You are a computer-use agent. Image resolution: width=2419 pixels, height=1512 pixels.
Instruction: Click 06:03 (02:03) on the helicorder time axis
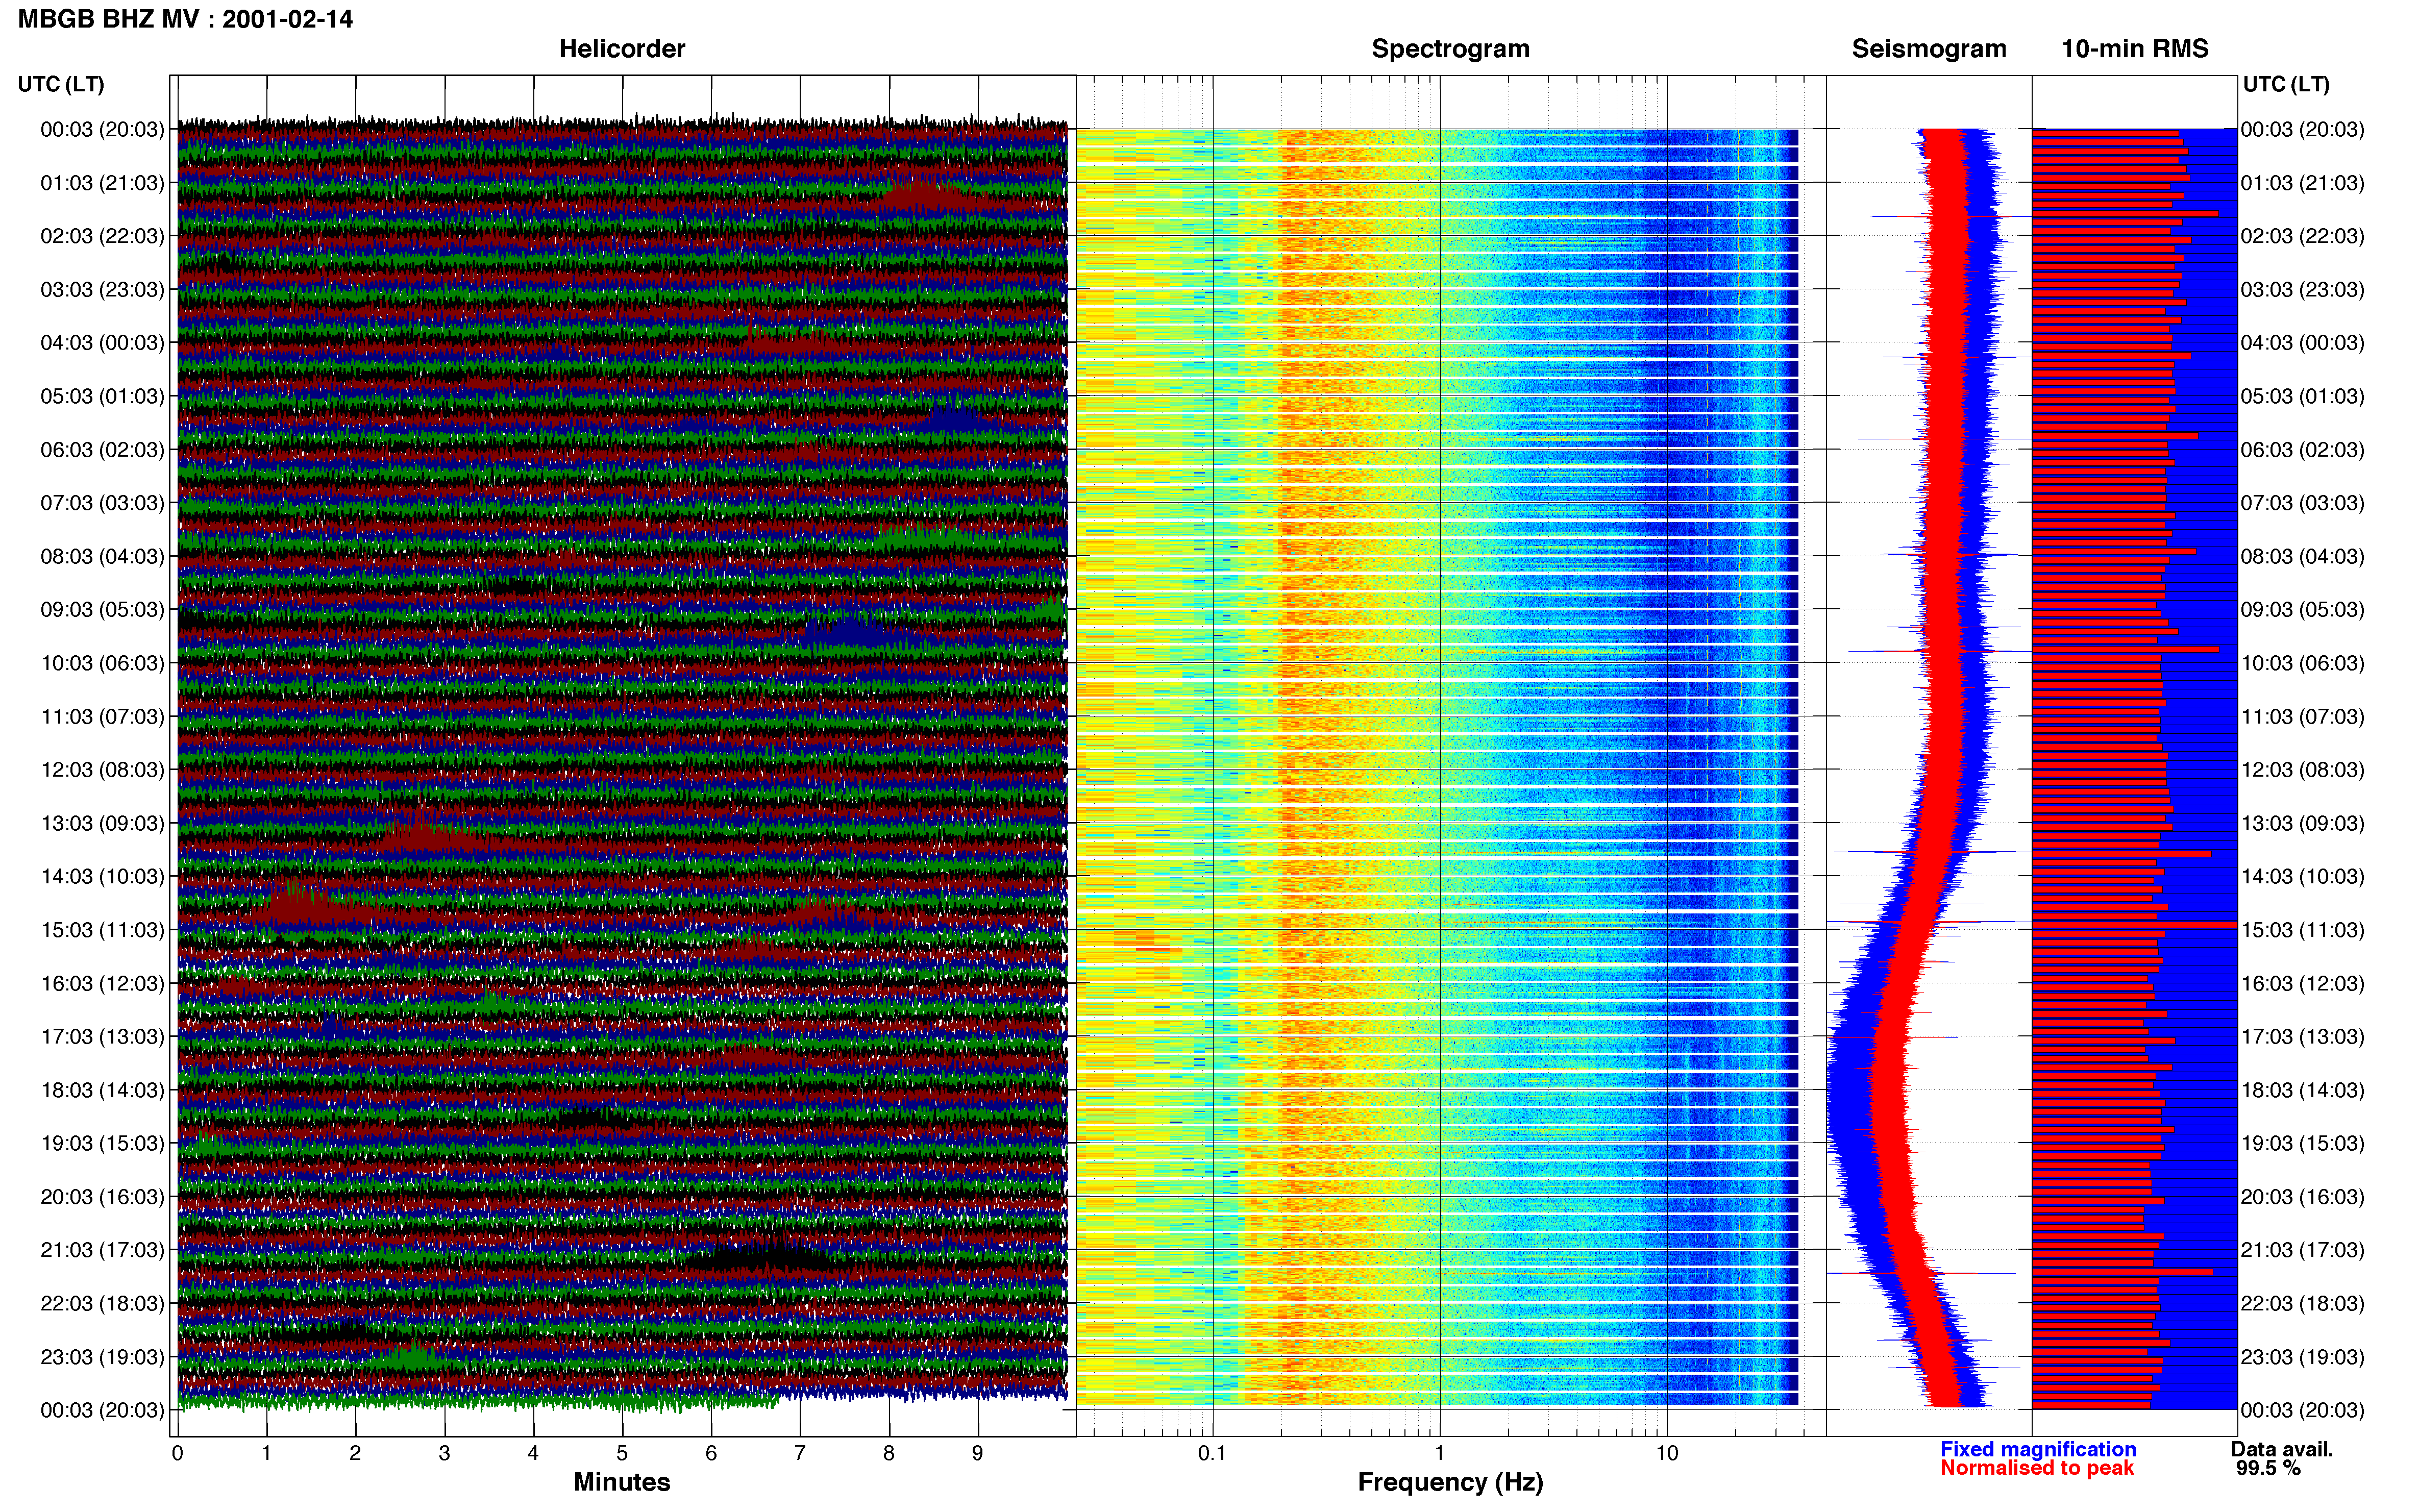click(x=102, y=450)
